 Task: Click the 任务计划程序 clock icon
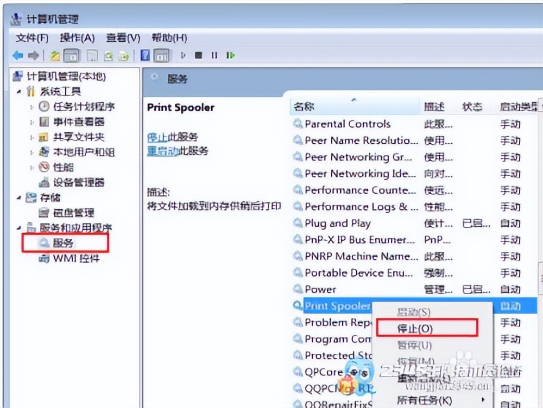pyautogui.click(x=44, y=106)
